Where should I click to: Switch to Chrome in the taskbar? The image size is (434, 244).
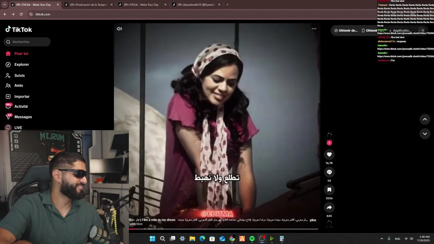tap(232, 239)
